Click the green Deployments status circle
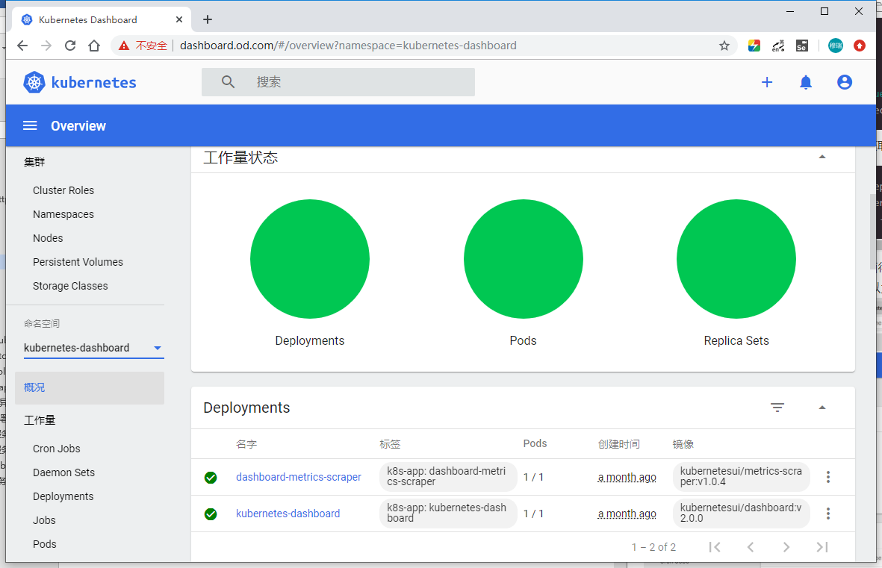This screenshot has height=568, width=882. [310, 259]
